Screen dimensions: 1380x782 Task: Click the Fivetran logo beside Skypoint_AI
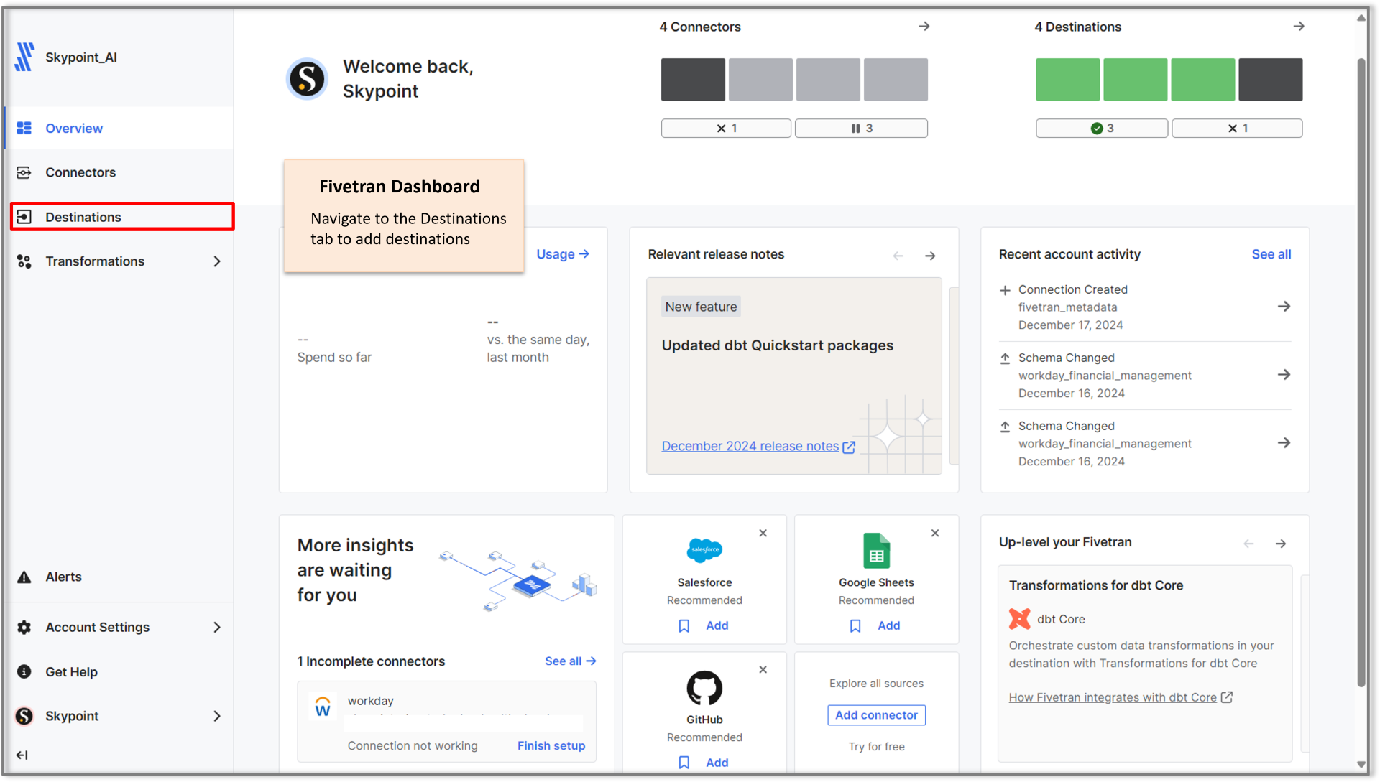24,57
